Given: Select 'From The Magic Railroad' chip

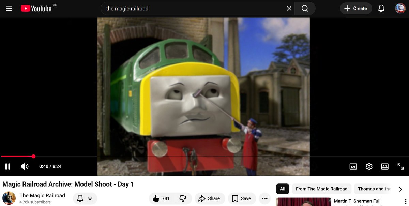Looking at the screenshot, I should (321, 189).
